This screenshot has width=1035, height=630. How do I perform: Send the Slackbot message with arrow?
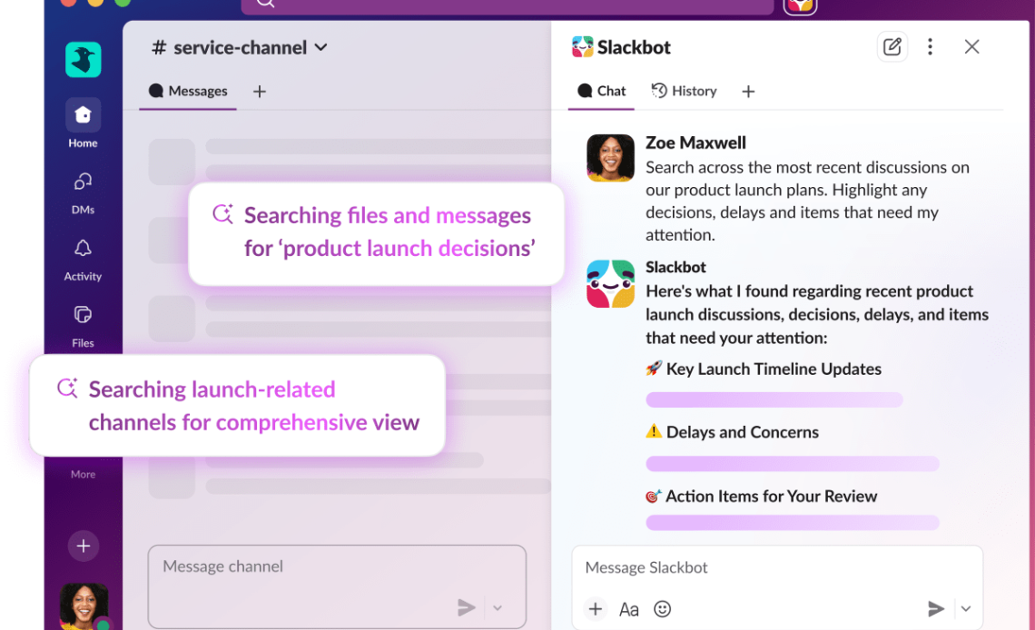936,609
